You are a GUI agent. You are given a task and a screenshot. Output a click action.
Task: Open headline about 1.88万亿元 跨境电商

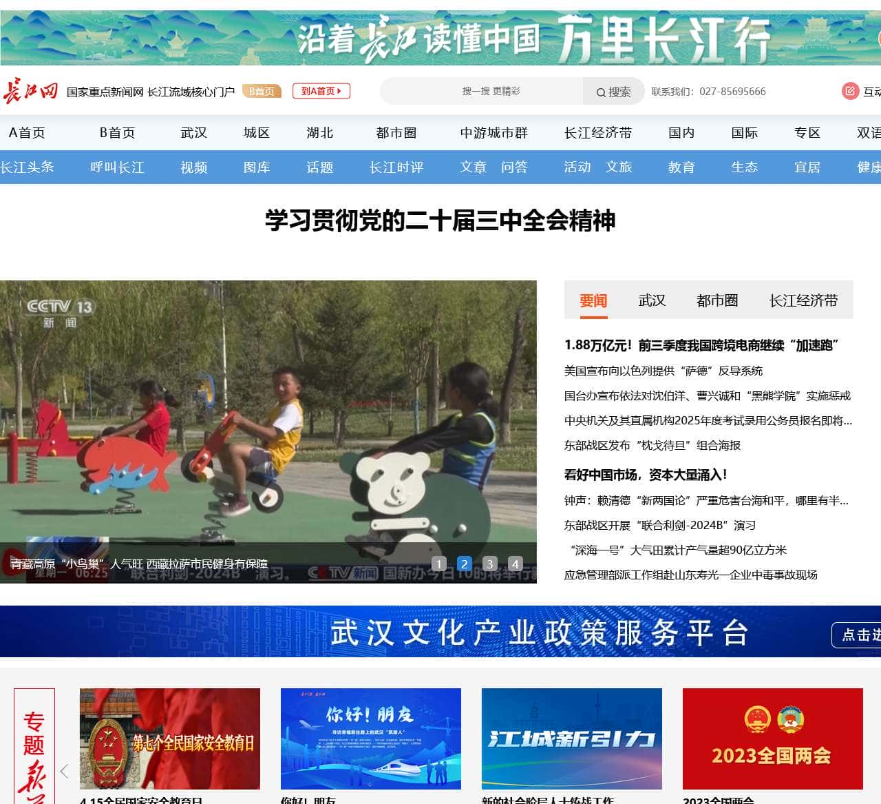pyautogui.click(x=701, y=345)
